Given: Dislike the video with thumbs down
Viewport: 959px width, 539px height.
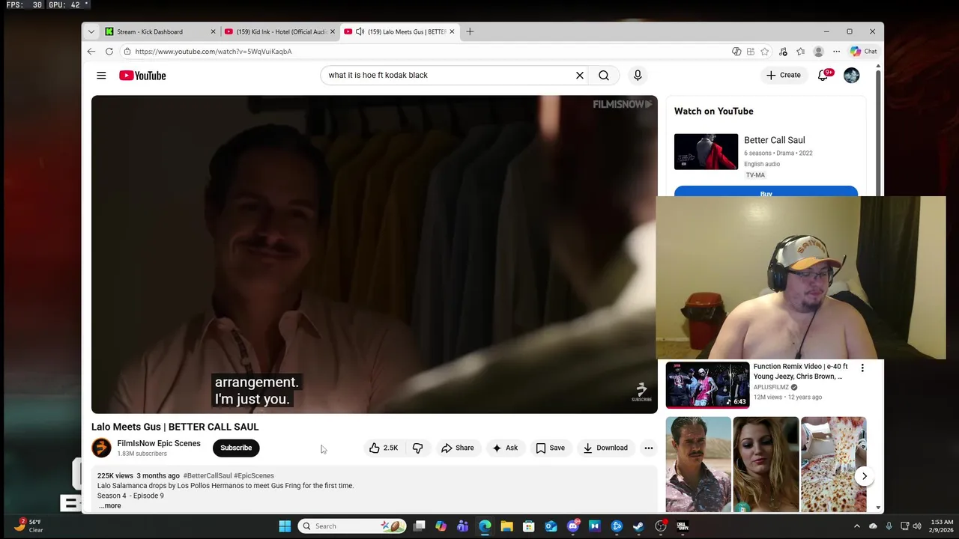Looking at the screenshot, I should point(418,448).
